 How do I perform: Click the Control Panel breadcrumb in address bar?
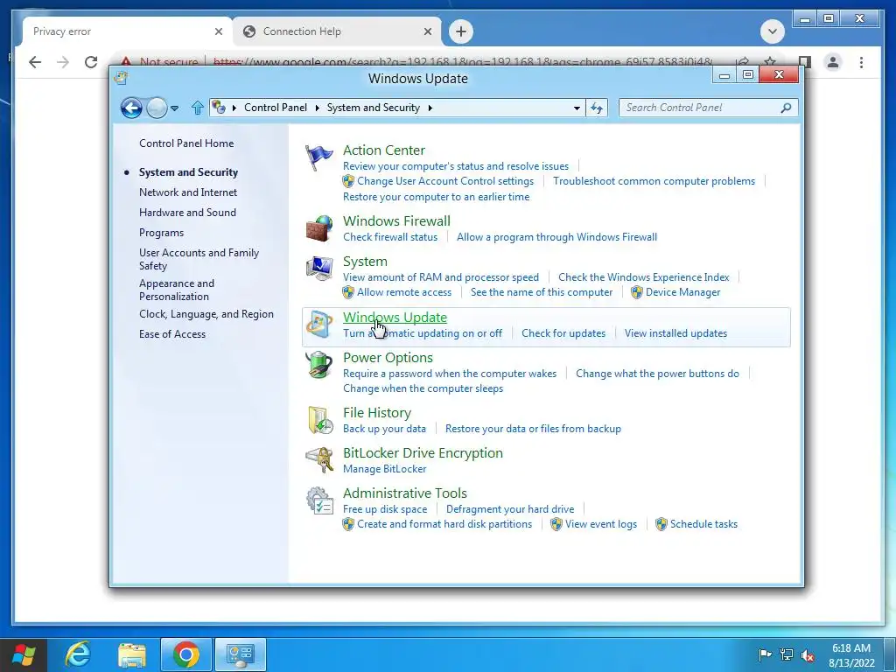click(x=276, y=108)
